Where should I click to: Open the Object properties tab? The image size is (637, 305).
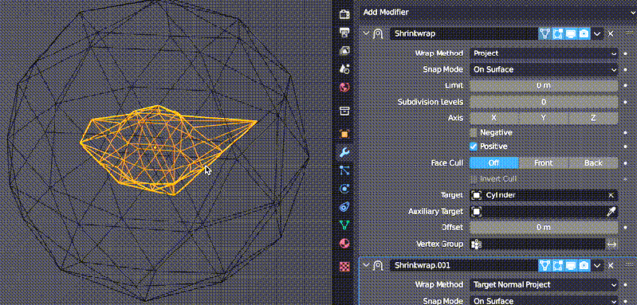pos(344,134)
